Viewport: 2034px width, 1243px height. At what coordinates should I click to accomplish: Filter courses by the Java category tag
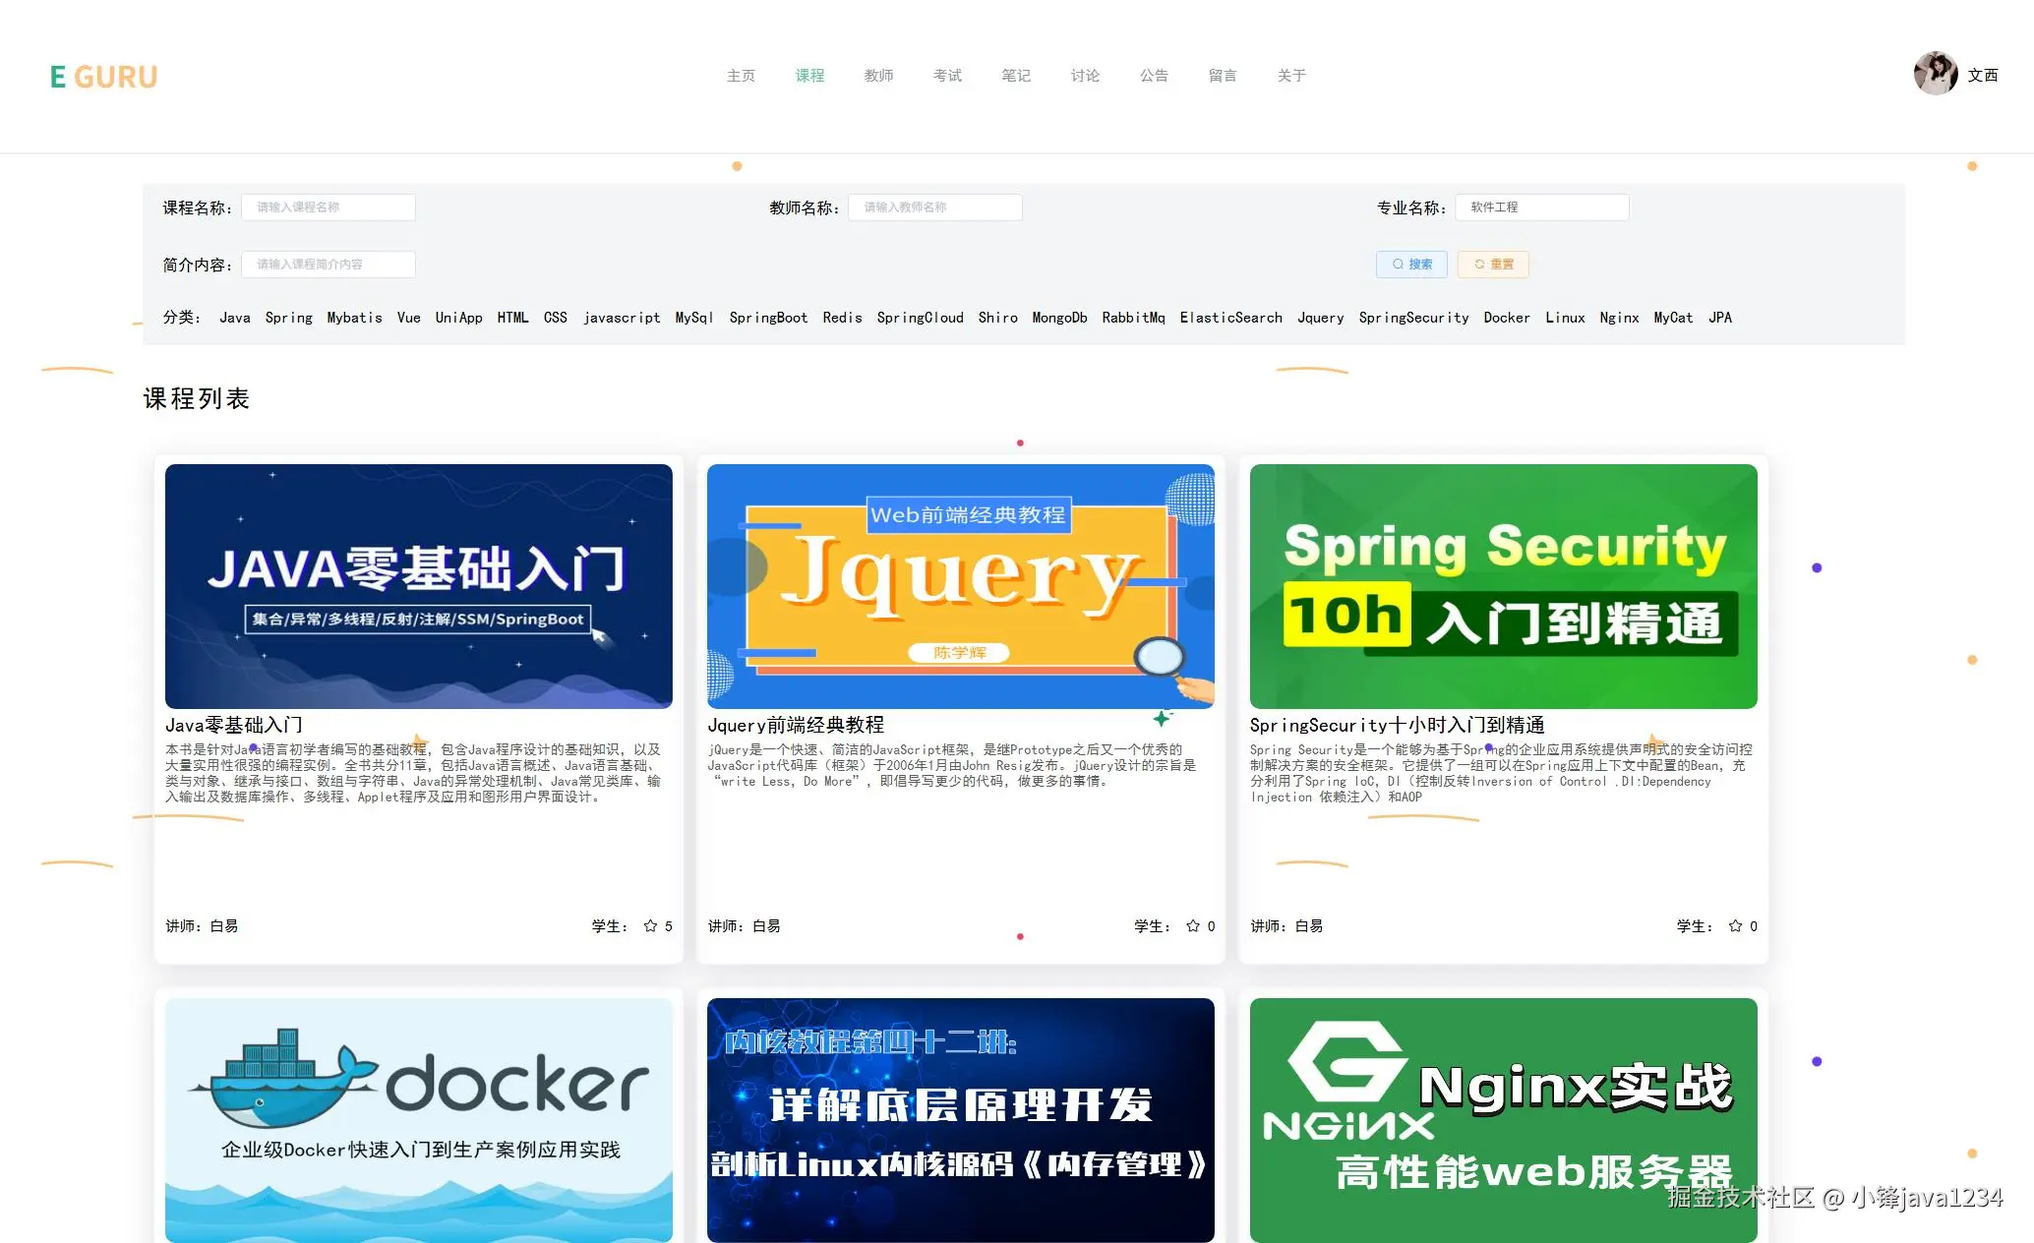235,317
